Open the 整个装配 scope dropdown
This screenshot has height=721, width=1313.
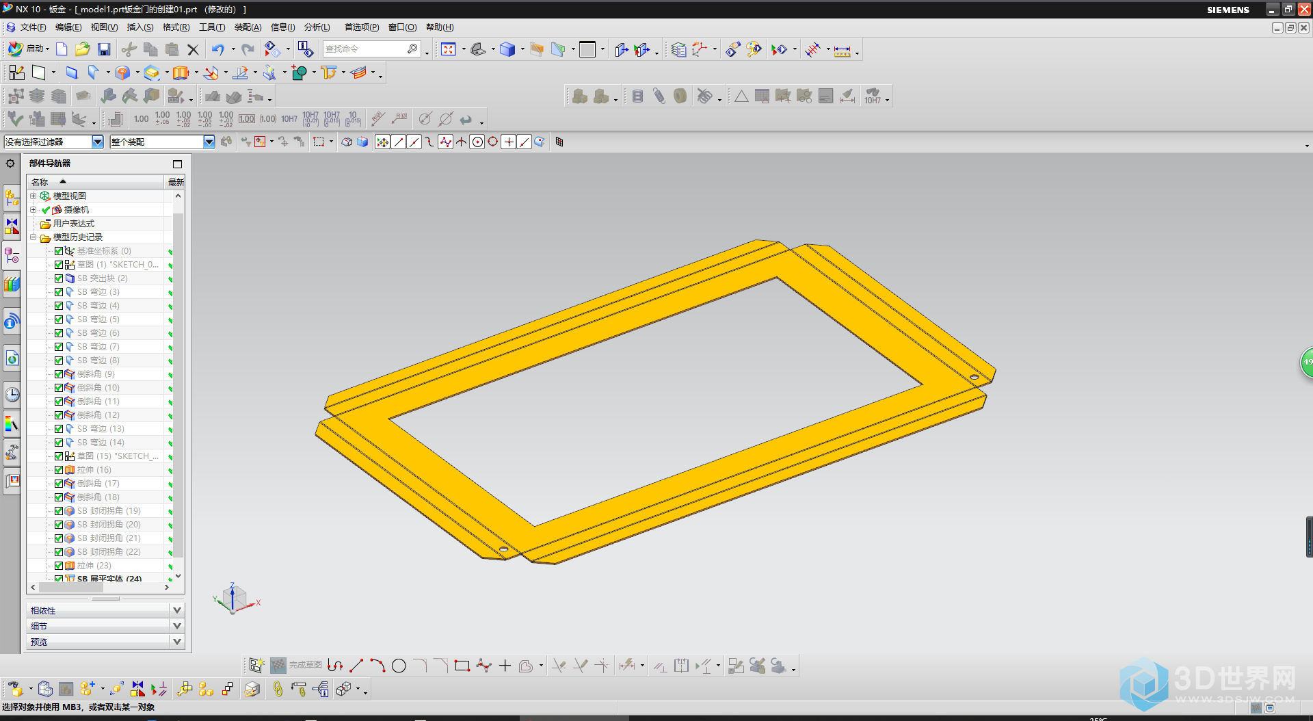[209, 142]
